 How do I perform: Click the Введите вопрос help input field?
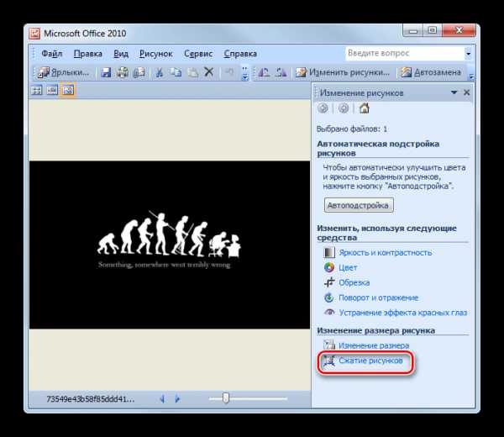pyautogui.click(x=405, y=53)
